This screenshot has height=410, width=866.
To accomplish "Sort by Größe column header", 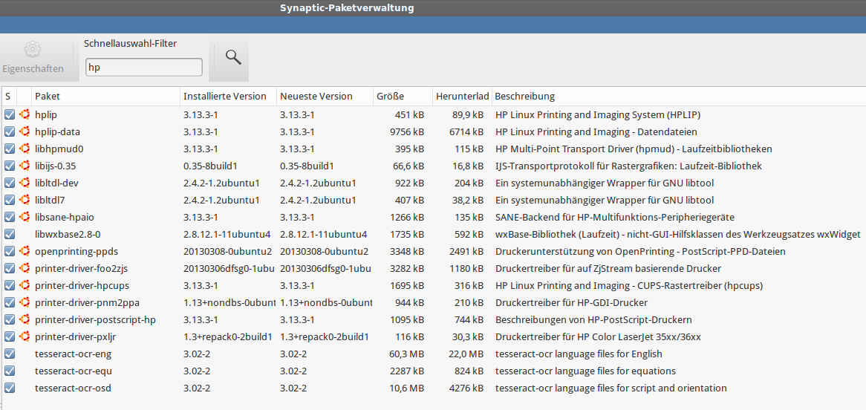I will tap(403, 97).
